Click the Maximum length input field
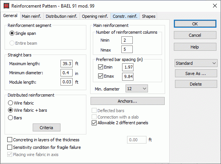The height and width of the screenshot is (164, 221). (67, 64)
